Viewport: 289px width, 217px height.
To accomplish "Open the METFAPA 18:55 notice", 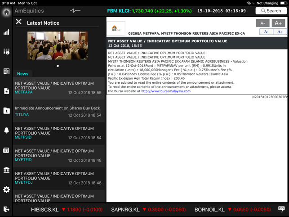I will coord(58,88).
